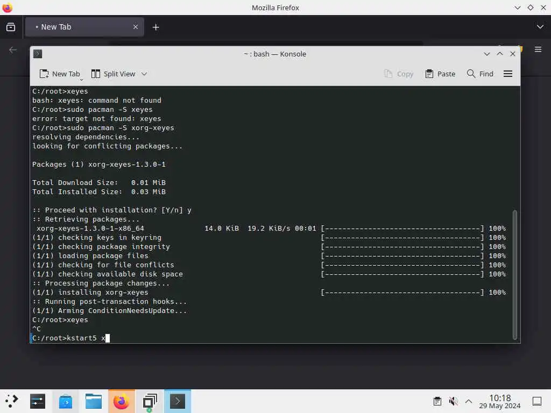Click 'Packages (1) xorg-xeyes-1.3.0-1' line
551x413 pixels.
[x=99, y=165]
